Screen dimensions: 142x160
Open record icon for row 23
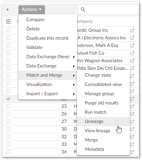coord(132,106)
